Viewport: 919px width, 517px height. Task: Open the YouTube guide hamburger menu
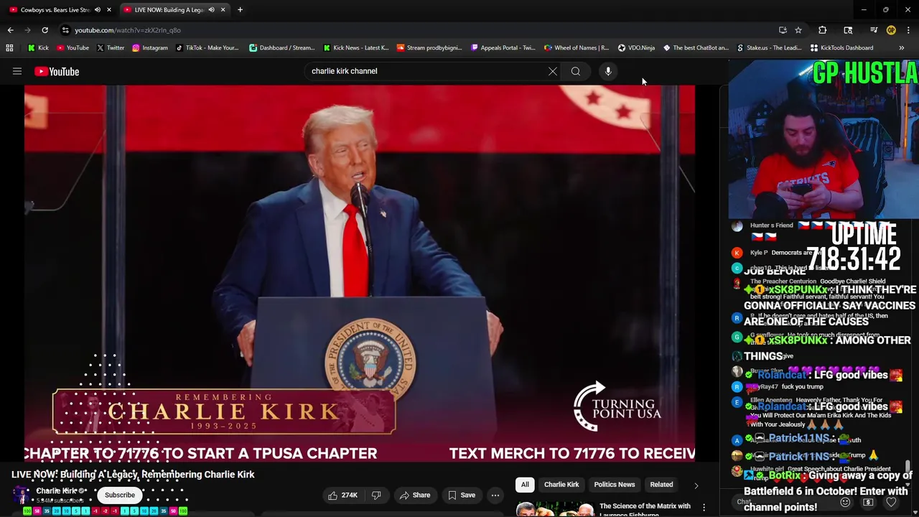coord(17,71)
